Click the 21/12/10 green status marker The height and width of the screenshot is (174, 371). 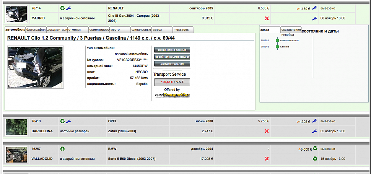277,41
